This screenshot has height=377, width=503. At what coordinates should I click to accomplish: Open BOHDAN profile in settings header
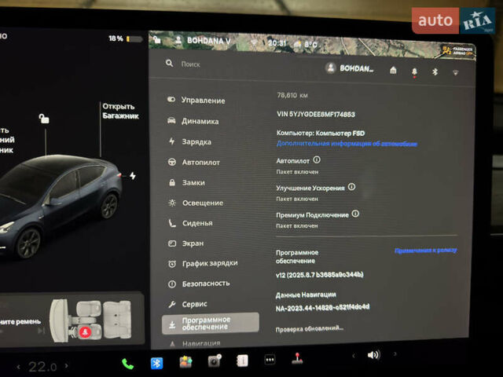pyautogui.click(x=350, y=68)
